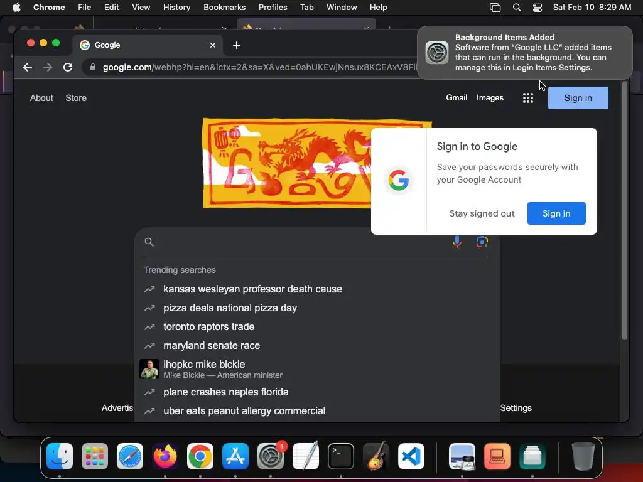Viewport: 643px width, 482px height.
Task: Click the address bar URL
Action: (259, 67)
